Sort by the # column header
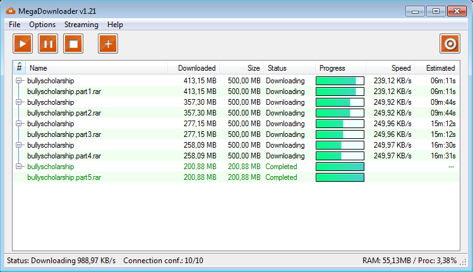 point(20,68)
